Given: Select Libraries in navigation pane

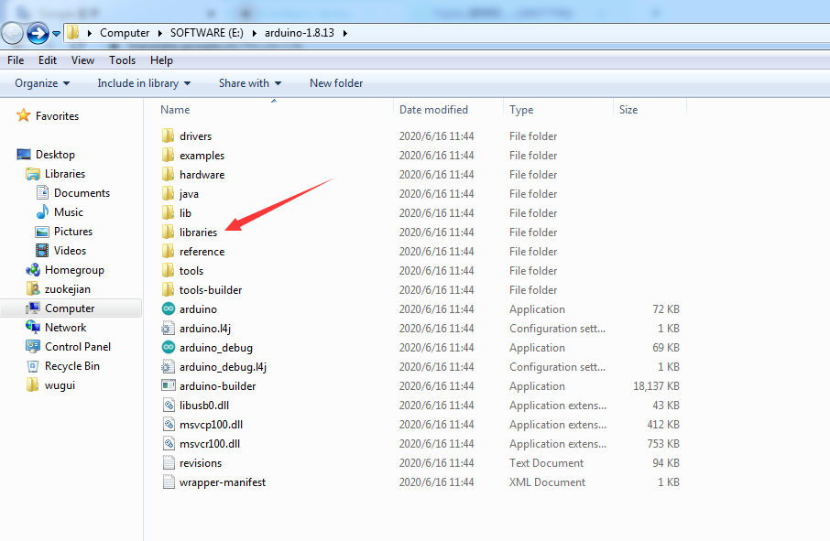Looking at the screenshot, I should [x=64, y=173].
